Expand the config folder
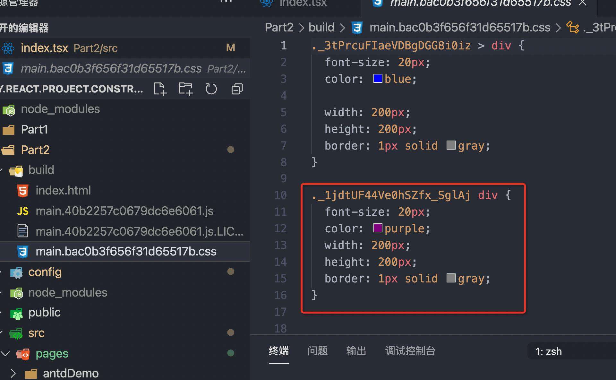This screenshot has width=616, height=380. click(125, 272)
